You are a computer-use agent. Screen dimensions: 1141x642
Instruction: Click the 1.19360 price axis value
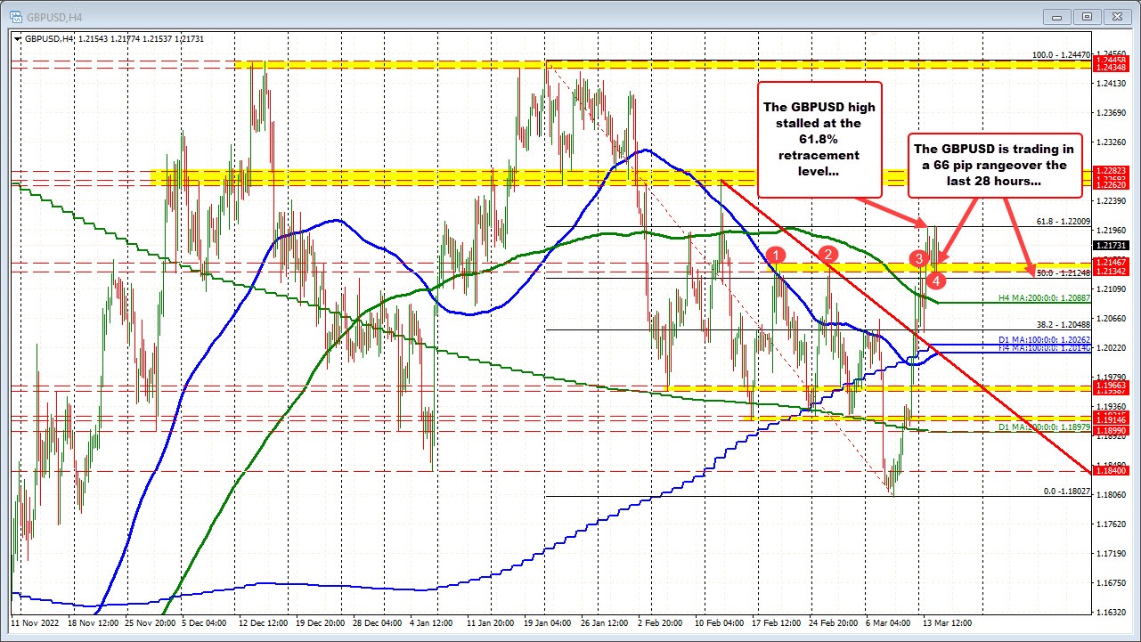pos(1110,406)
